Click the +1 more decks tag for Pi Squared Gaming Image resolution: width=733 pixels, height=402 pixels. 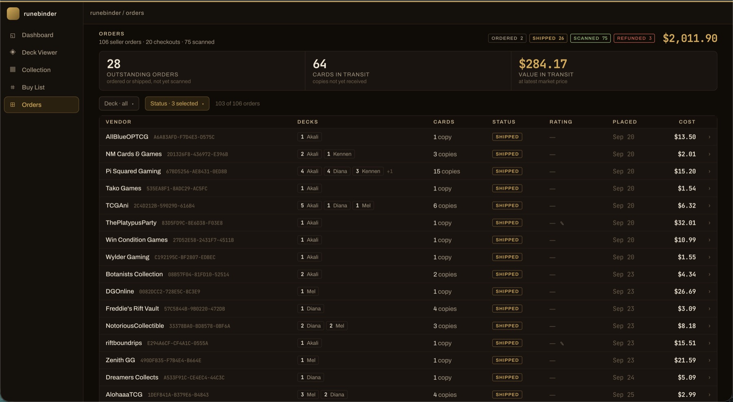390,171
